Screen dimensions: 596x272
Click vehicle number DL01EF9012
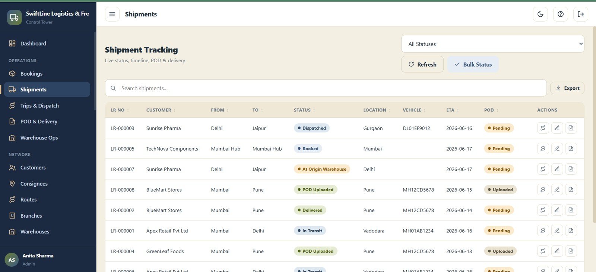point(416,128)
